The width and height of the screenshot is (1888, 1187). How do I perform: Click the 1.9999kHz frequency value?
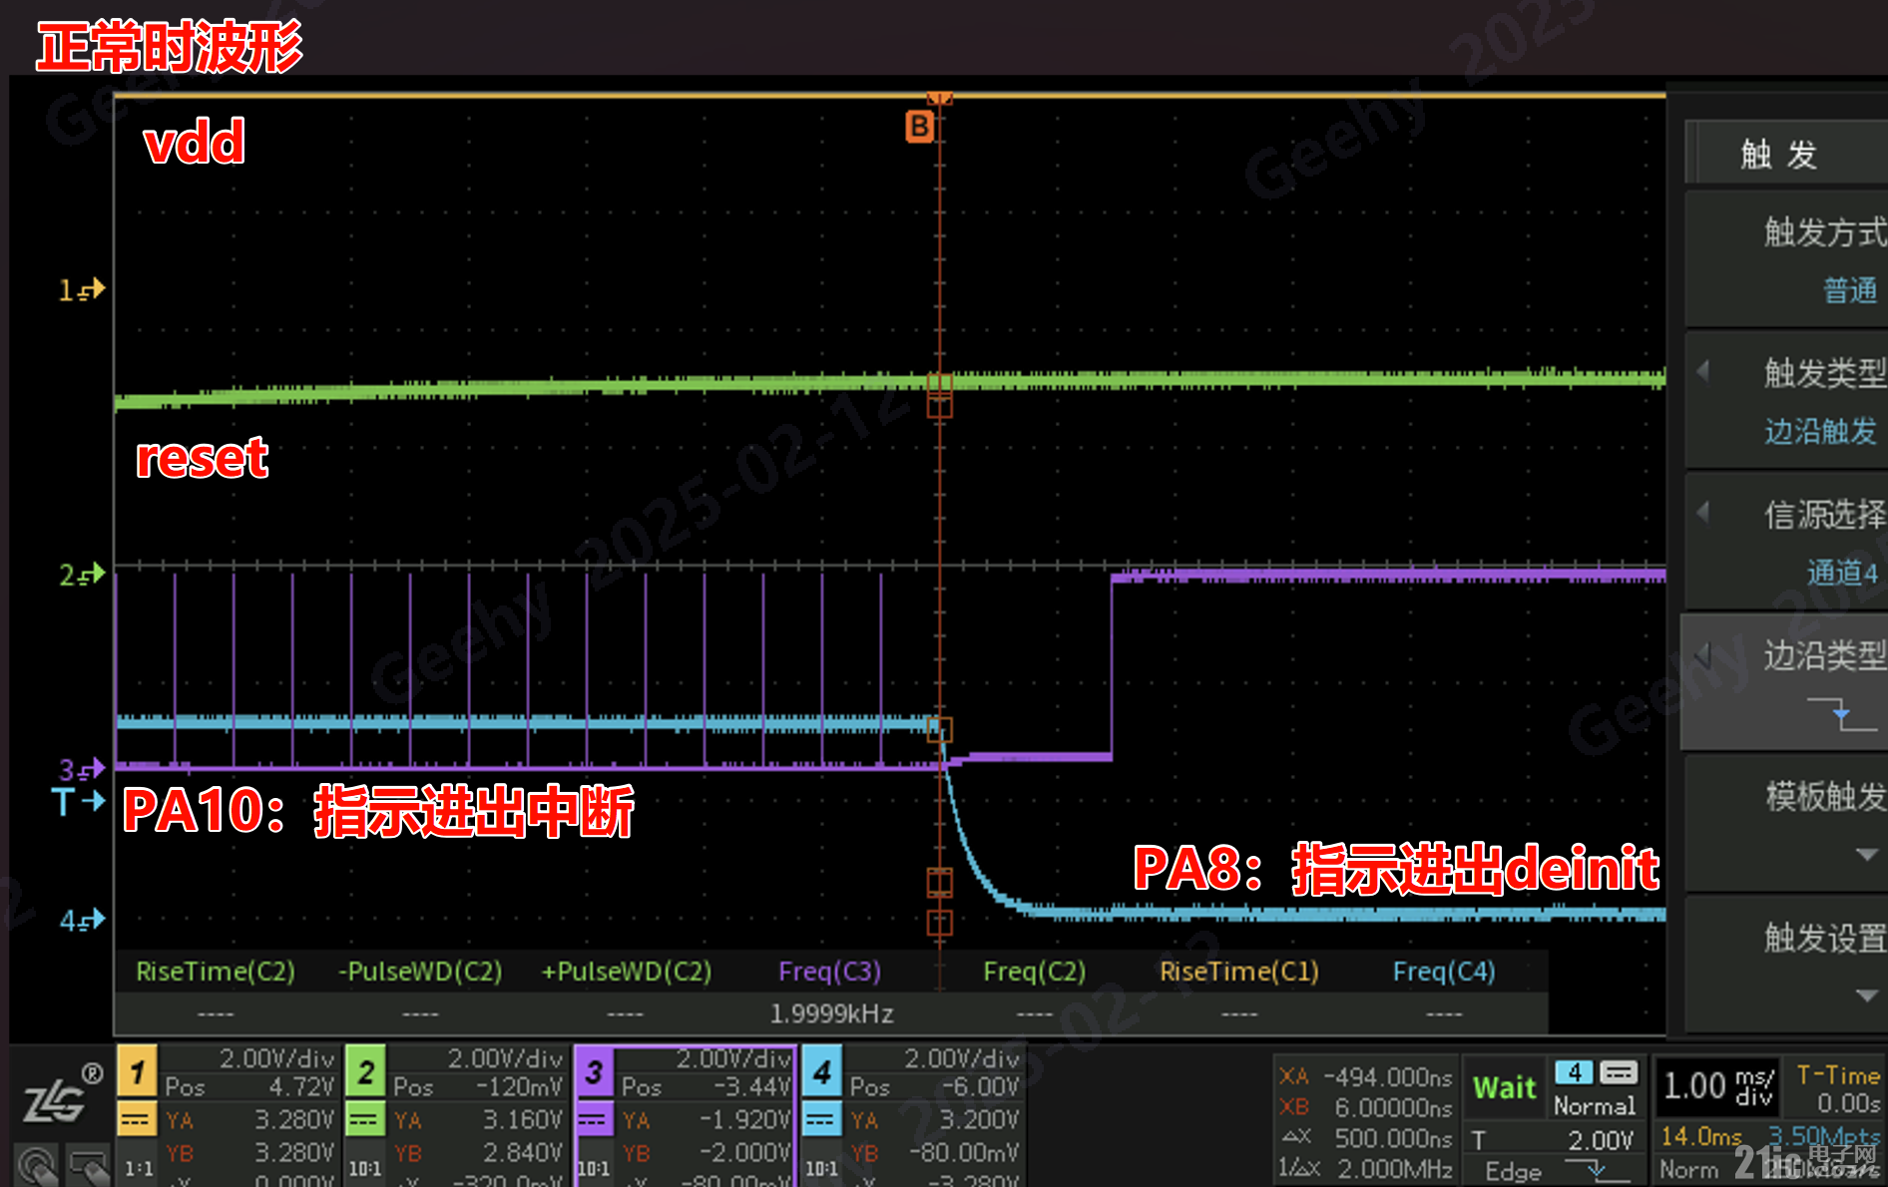point(830,1013)
